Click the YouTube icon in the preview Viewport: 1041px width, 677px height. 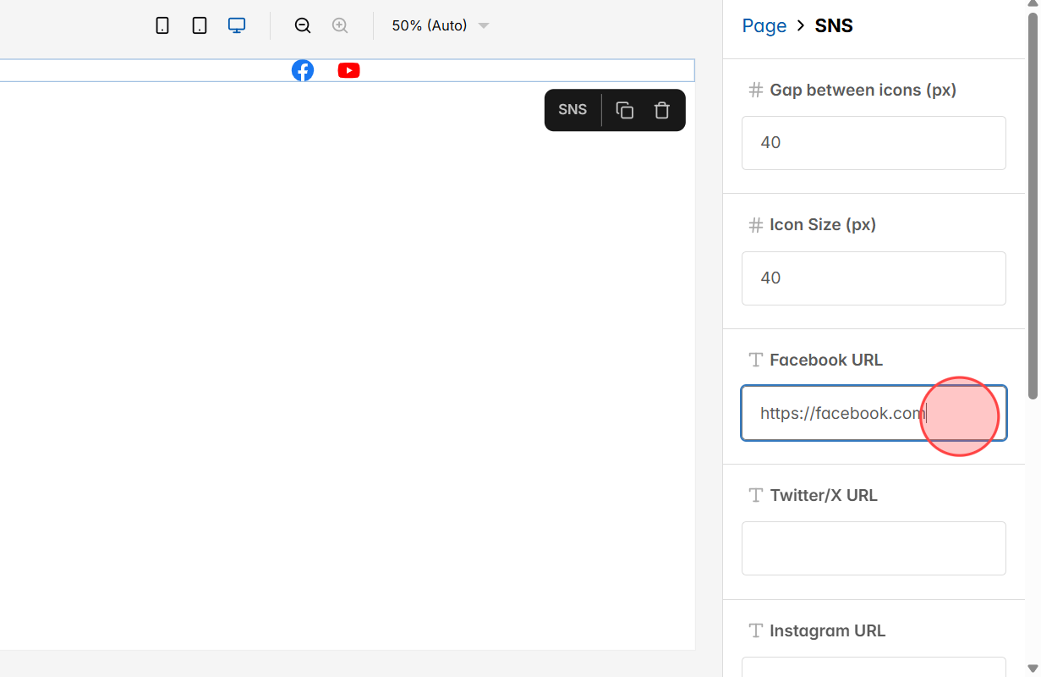coord(348,70)
